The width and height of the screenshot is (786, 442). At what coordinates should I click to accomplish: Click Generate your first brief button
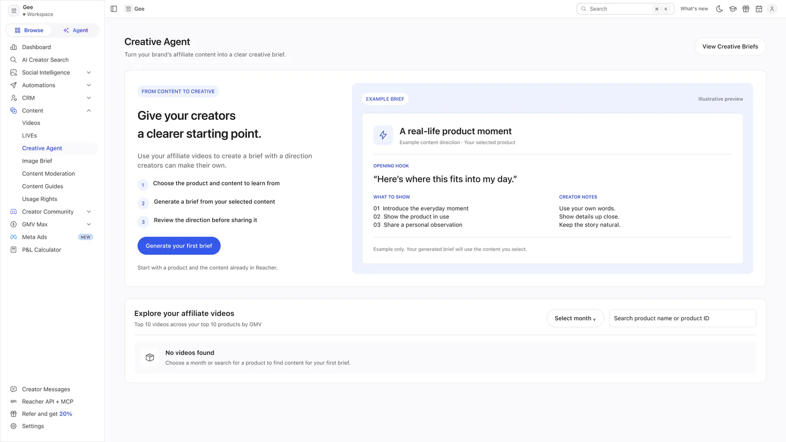(179, 246)
